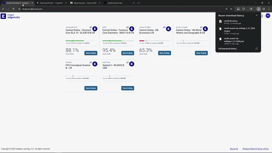This screenshot has height=153, width=272.
Task: Open Privacy Policy & Terms of Use
Action: click(x=255, y=149)
